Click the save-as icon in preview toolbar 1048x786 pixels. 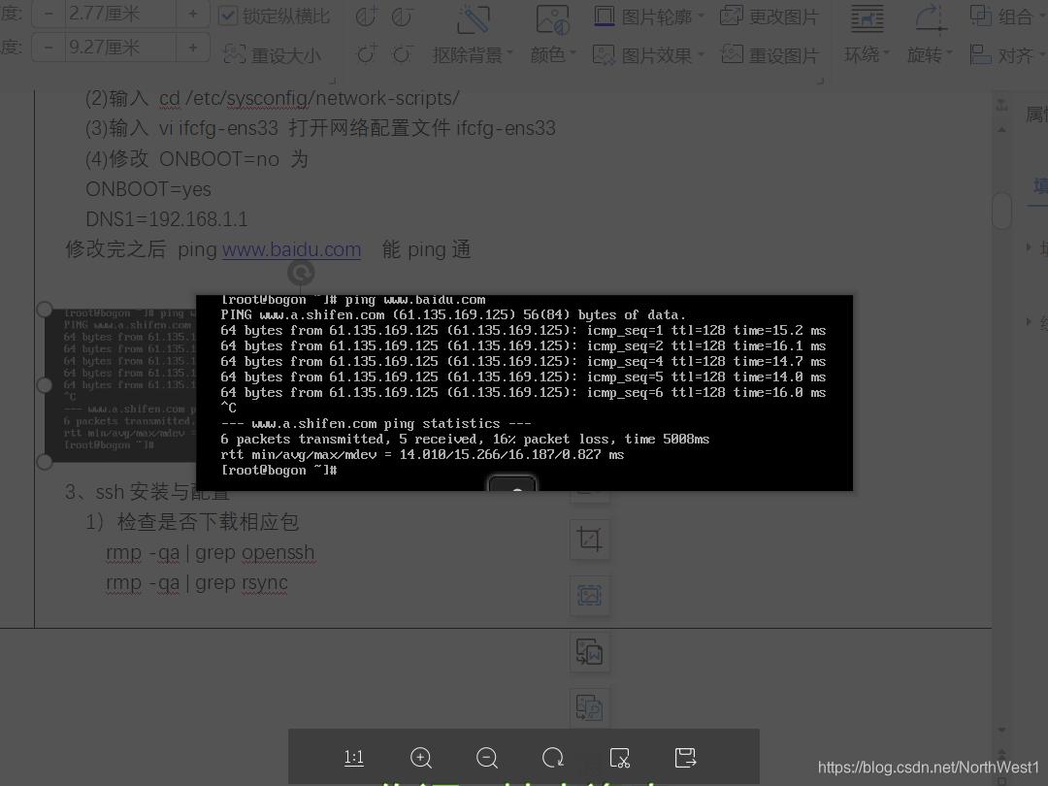pyautogui.click(x=685, y=758)
